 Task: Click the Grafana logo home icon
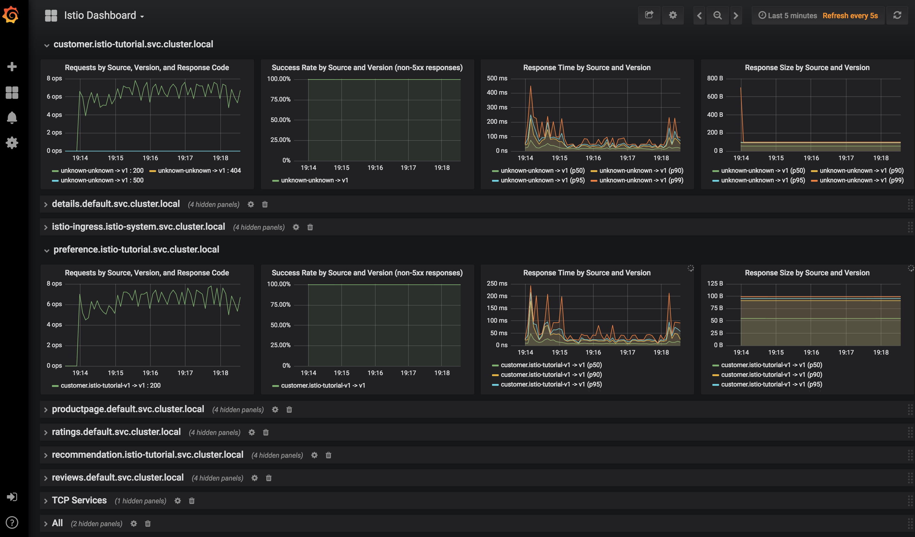tap(11, 15)
